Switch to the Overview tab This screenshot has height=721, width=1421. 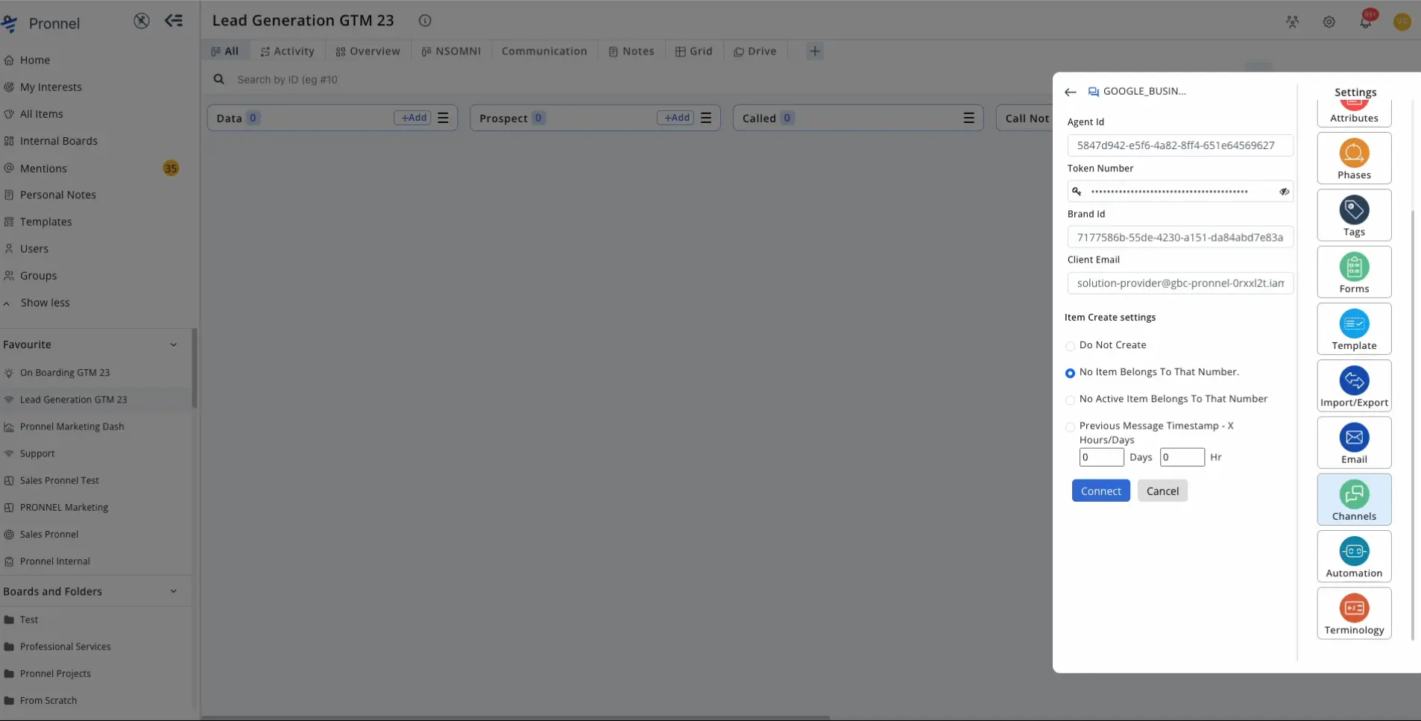click(x=368, y=51)
